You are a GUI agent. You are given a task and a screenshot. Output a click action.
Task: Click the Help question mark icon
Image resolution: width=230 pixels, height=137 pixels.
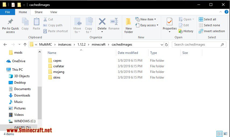coord(226,12)
